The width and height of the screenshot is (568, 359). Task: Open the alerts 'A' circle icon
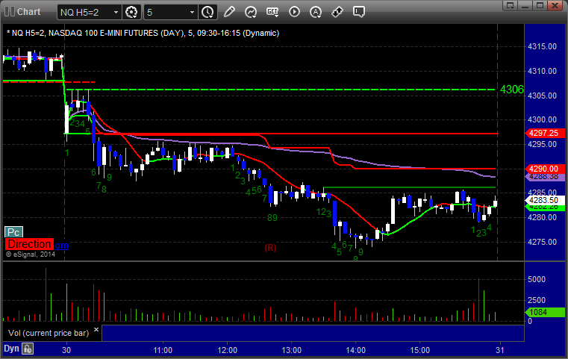click(316, 12)
